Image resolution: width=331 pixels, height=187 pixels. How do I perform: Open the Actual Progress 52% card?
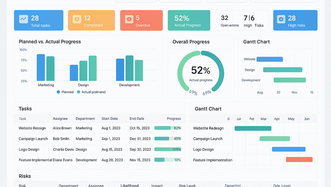click(x=188, y=20)
